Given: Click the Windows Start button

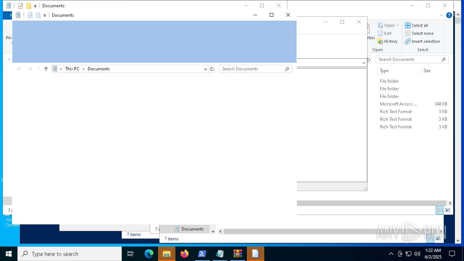Looking at the screenshot, I should [9, 254].
